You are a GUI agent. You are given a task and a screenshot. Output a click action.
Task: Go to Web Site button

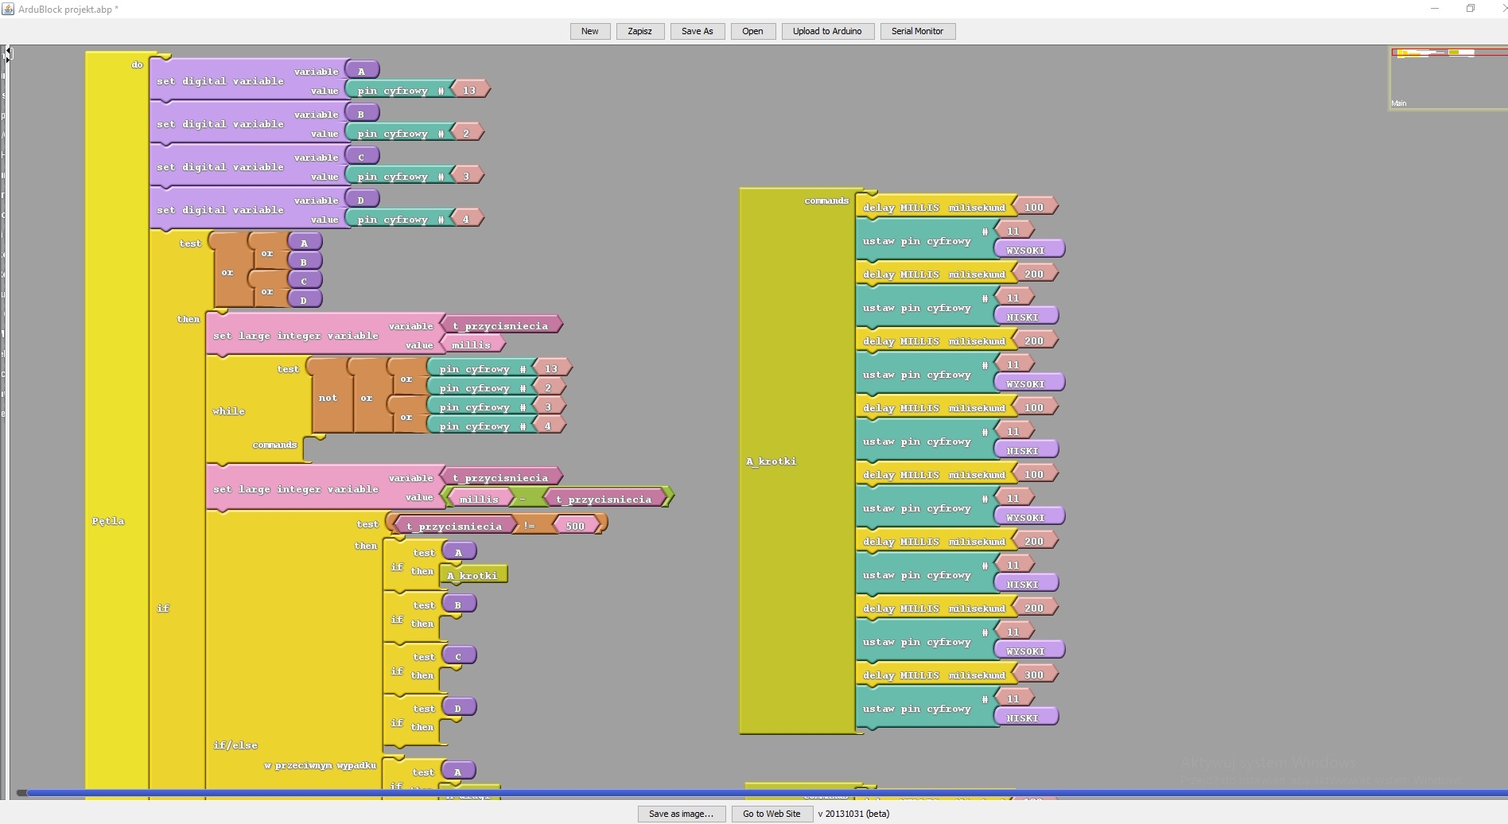[x=771, y=814]
